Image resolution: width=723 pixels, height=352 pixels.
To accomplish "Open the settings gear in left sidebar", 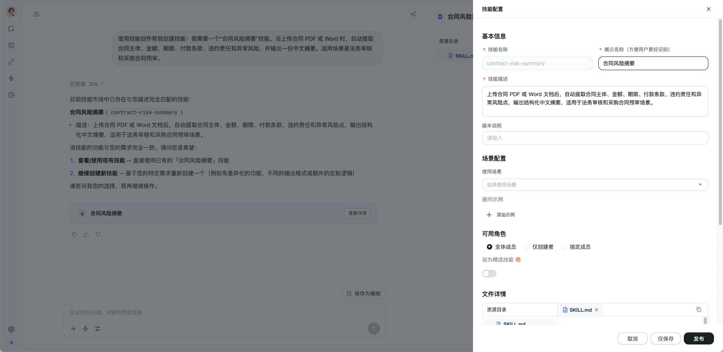I will coord(11,329).
